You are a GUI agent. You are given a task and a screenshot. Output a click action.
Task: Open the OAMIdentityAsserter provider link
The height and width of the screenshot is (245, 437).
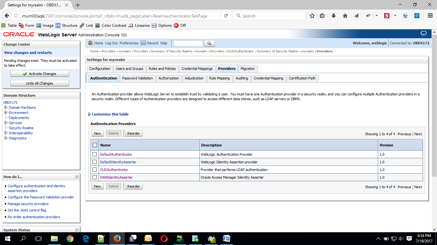(116, 177)
